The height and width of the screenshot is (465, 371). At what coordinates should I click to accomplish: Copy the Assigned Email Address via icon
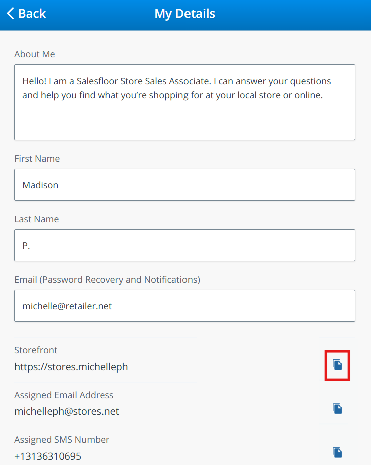click(x=338, y=409)
